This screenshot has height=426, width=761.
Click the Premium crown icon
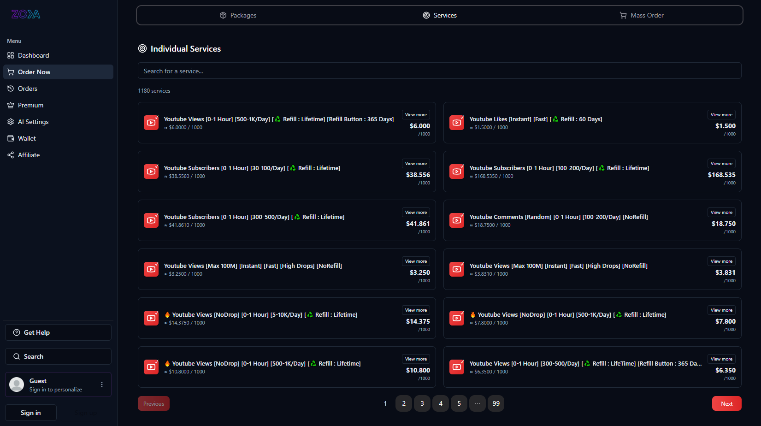click(11, 105)
